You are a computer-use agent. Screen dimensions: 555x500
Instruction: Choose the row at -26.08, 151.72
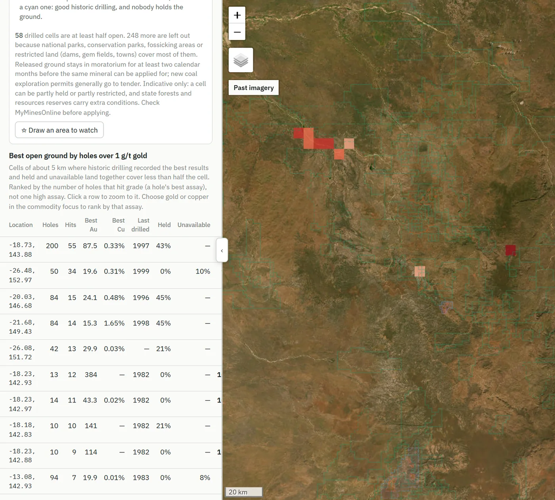(x=111, y=353)
